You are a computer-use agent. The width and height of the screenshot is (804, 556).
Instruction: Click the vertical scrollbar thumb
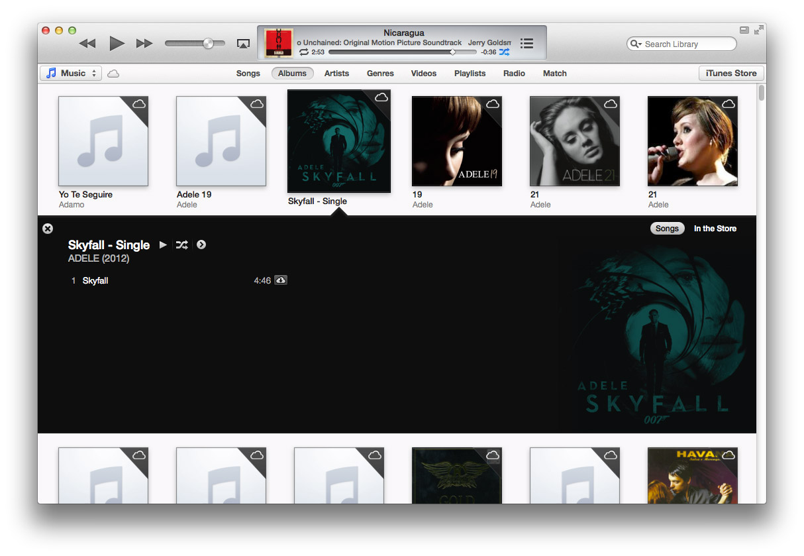coord(762,93)
